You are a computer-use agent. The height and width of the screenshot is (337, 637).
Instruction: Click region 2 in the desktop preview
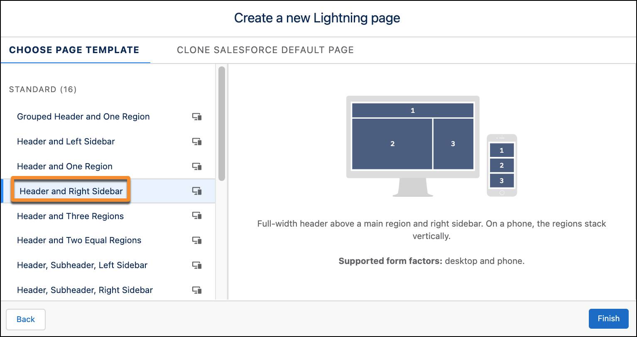(x=392, y=144)
